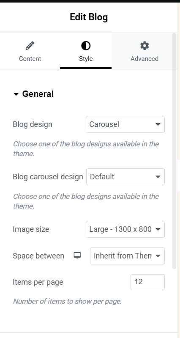Click the pencil Content icon

tap(30, 46)
